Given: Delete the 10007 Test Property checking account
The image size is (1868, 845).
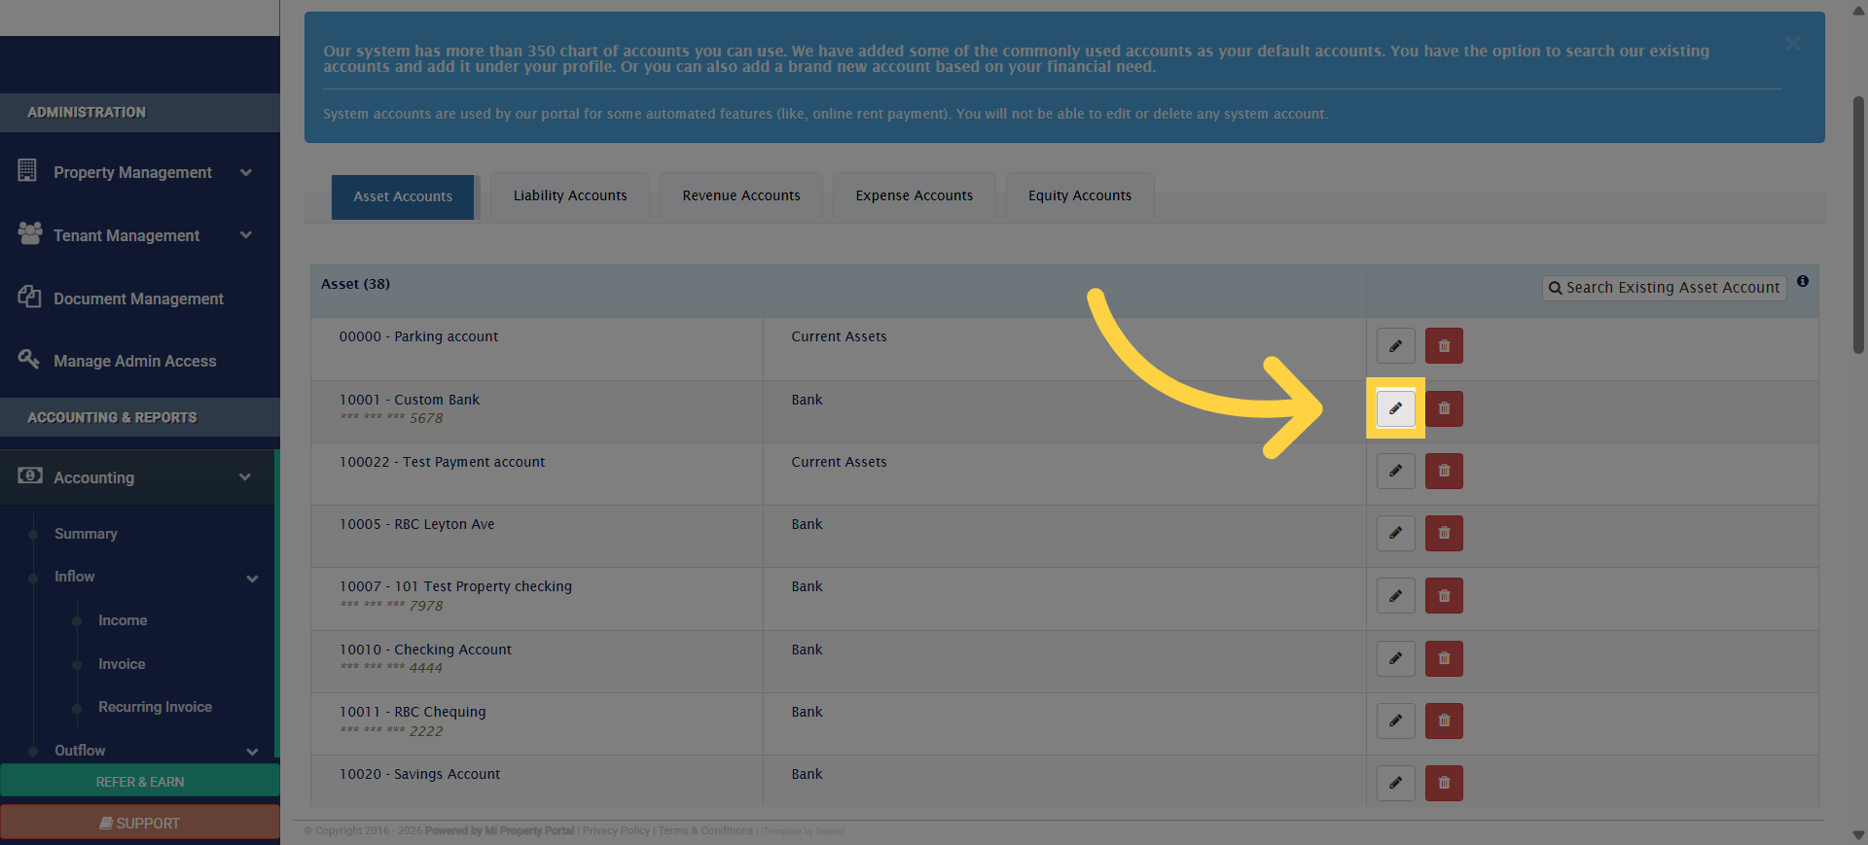Looking at the screenshot, I should 1444,596.
